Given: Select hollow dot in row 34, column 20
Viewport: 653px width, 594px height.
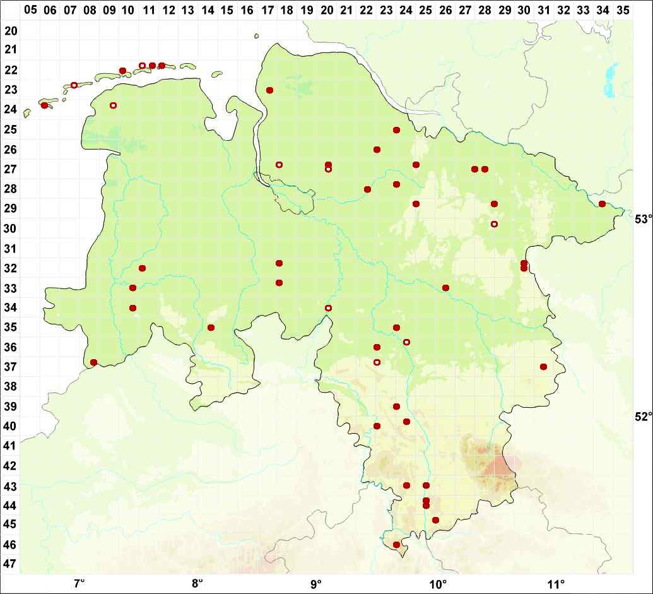Looking at the screenshot, I should click(328, 308).
